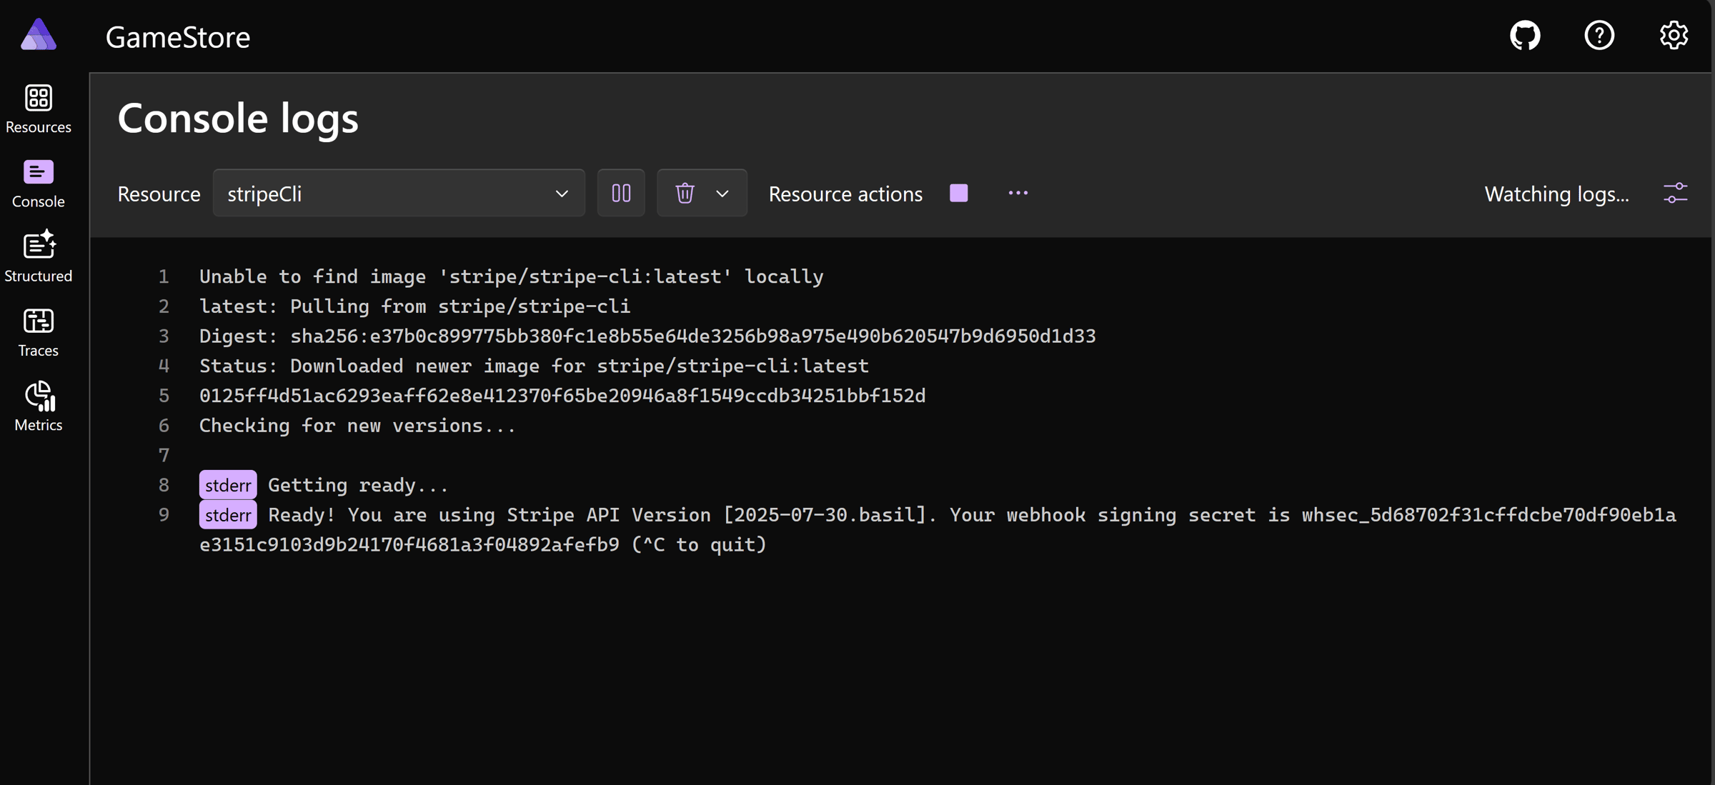Pause incoming console logs

[x=621, y=193]
